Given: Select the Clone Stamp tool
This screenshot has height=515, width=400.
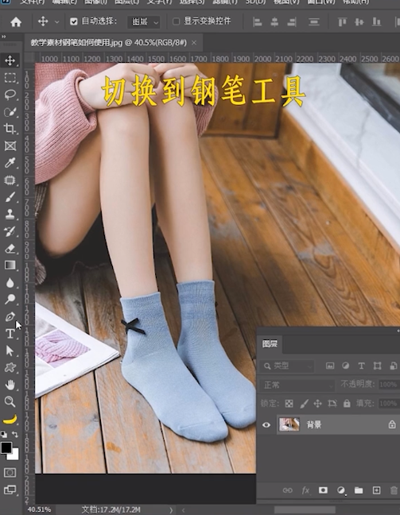Looking at the screenshot, I should (x=10, y=214).
